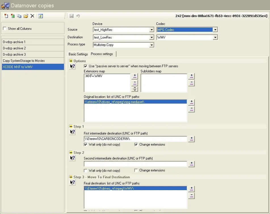Open the Destination Codec WMV dropdown
The height and width of the screenshot is (214, 270).
215,37
